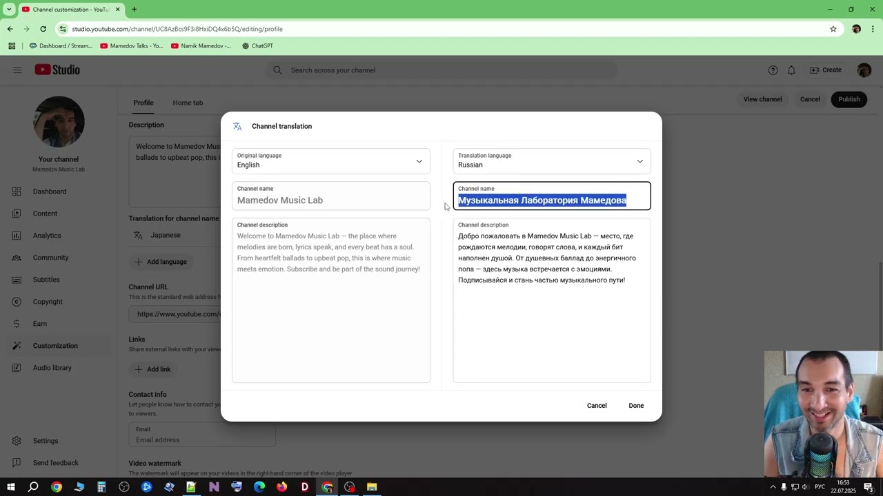The height and width of the screenshot is (496, 883).
Task: Open the Translation language Russian dropdown
Action: point(552,161)
